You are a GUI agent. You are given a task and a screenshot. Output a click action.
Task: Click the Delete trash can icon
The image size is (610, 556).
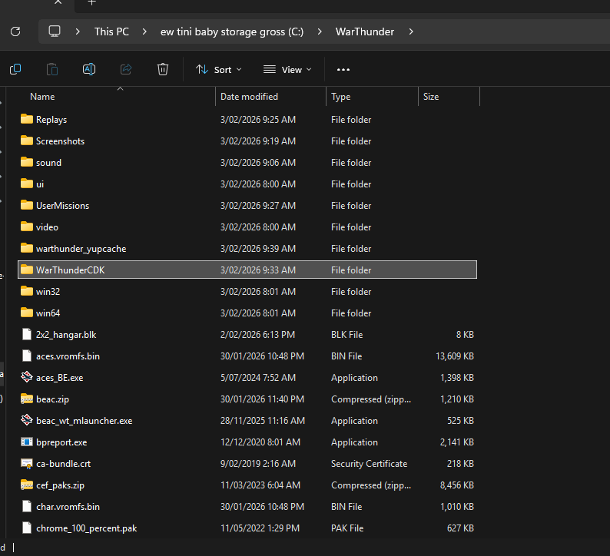click(x=163, y=69)
